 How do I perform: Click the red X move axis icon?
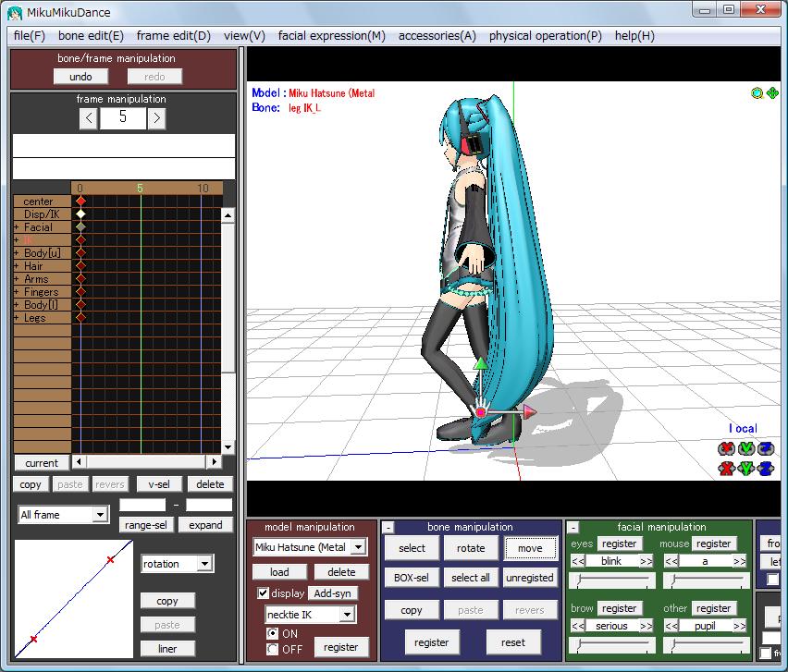[726, 469]
